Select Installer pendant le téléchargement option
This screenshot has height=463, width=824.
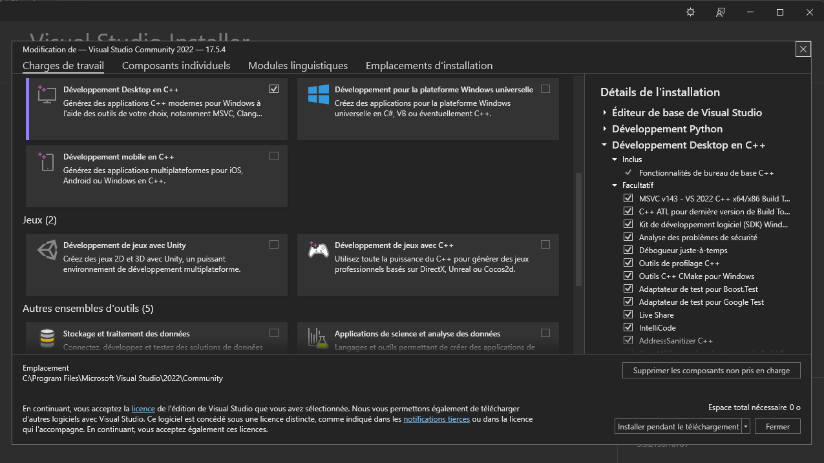pyautogui.click(x=678, y=426)
